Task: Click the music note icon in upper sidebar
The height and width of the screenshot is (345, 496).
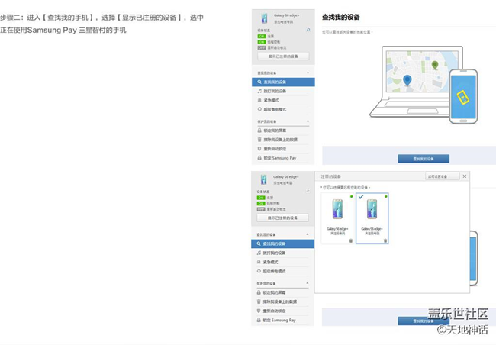Action: pyautogui.click(x=260, y=91)
